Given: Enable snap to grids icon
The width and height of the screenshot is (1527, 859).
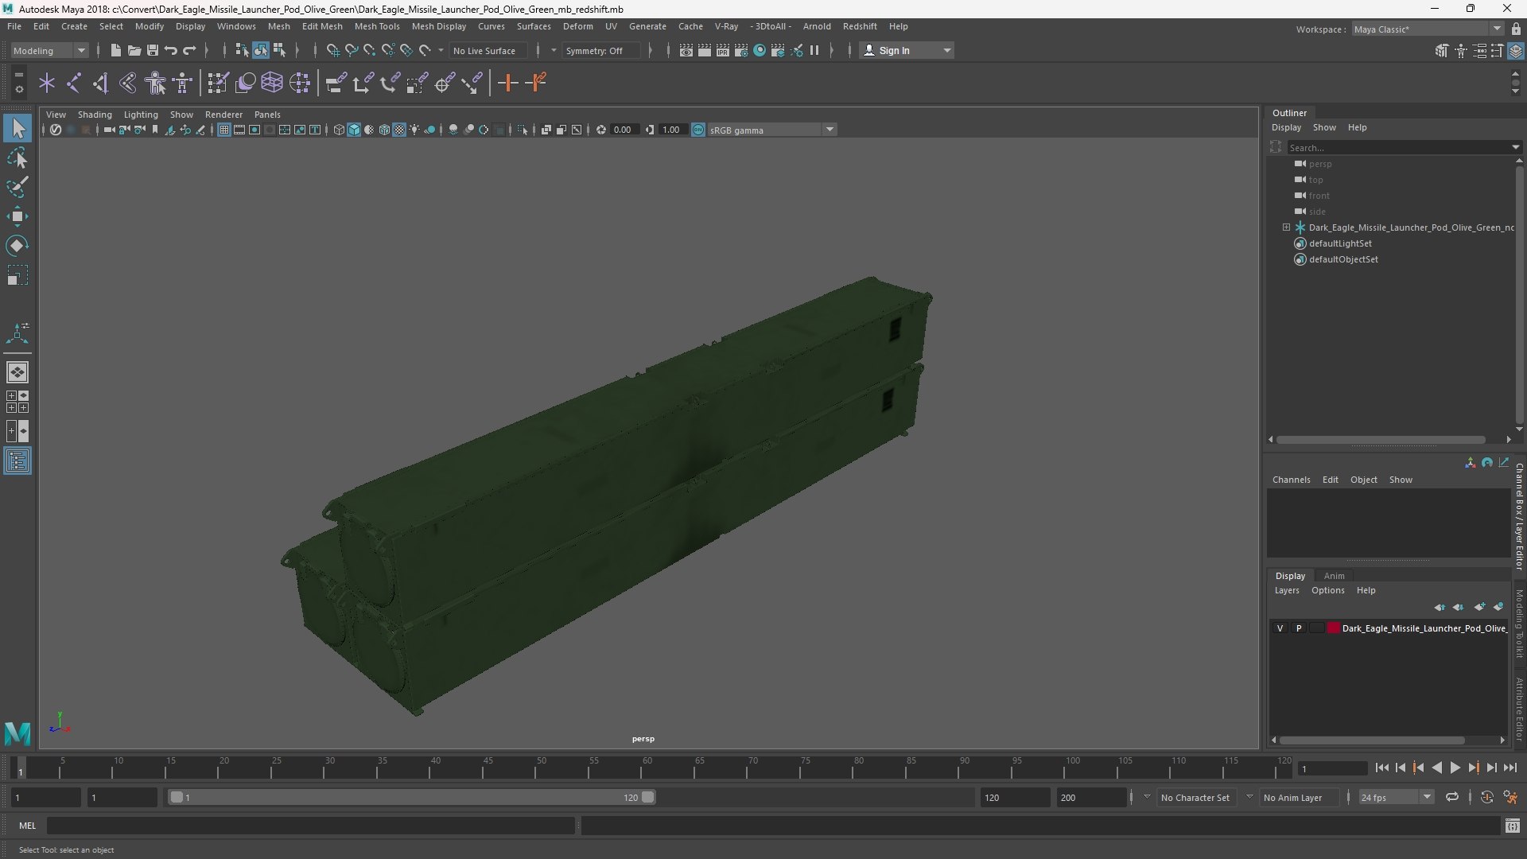Looking at the screenshot, I should (332, 50).
